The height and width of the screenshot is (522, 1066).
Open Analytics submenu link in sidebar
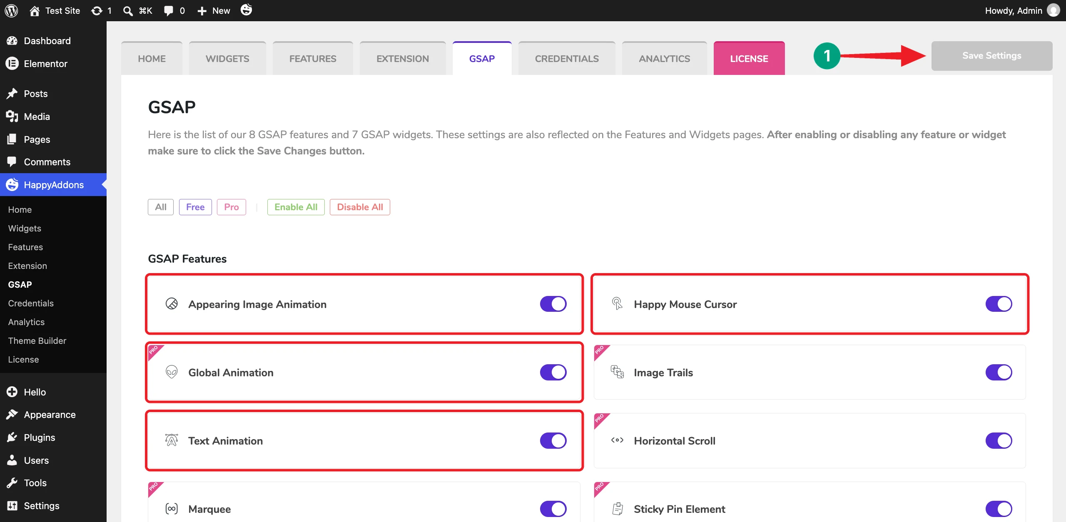26,322
